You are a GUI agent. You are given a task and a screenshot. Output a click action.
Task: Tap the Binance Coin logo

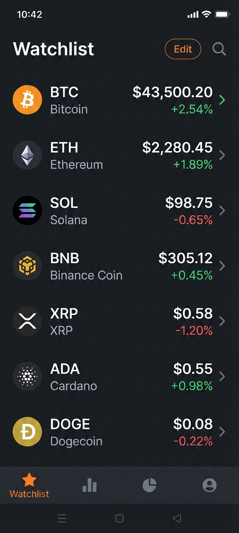[27, 265]
